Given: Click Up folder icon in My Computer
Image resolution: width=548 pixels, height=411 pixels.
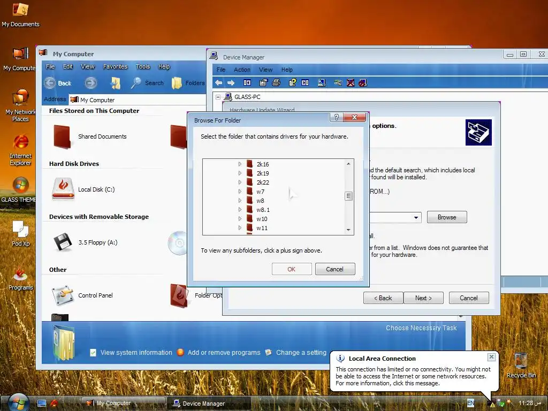Looking at the screenshot, I should 116,83.
